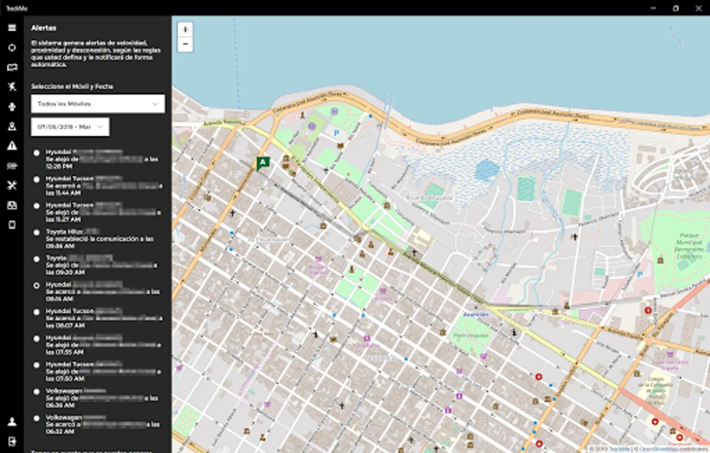Select the Toyota Hilux 09:39 AM alert
The width and height of the screenshot is (710, 453).
[36, 233]
